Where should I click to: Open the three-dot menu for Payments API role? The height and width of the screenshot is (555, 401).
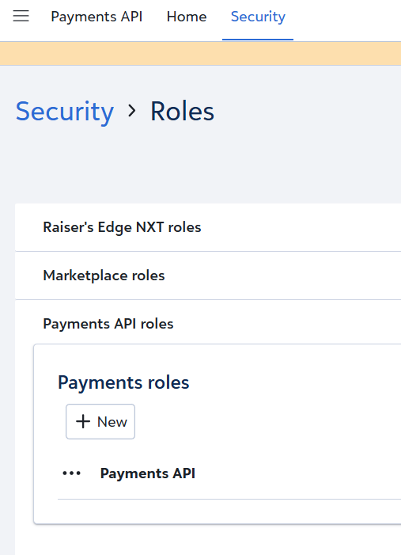(71, 473)
